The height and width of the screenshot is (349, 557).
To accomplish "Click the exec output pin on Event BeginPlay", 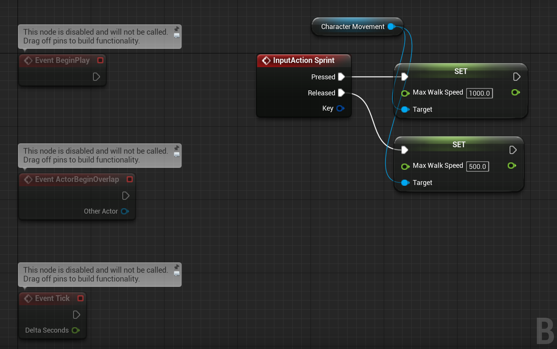I will 96,77.
